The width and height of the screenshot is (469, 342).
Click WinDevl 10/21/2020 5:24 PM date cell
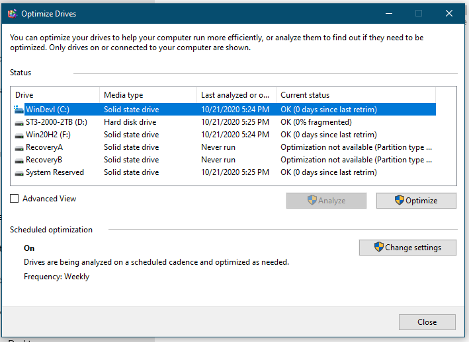pyautogui.click(x=235, y=110)
